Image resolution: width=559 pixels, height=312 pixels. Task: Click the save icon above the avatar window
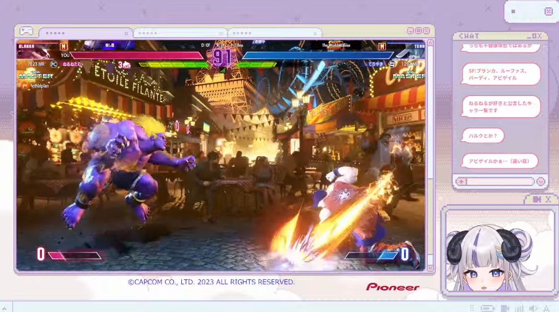tap(537, 199)
